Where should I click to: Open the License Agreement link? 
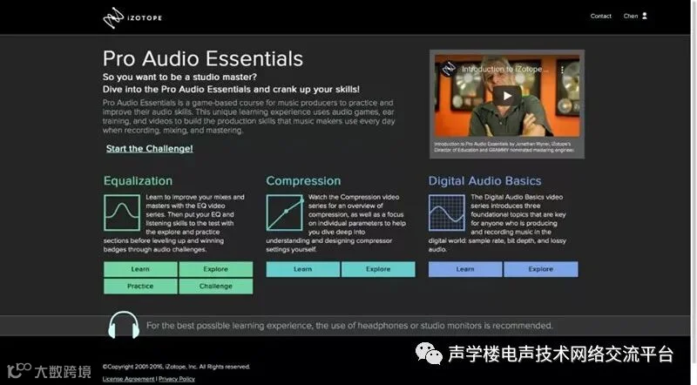pyautogui.click(x=128, y=379)
